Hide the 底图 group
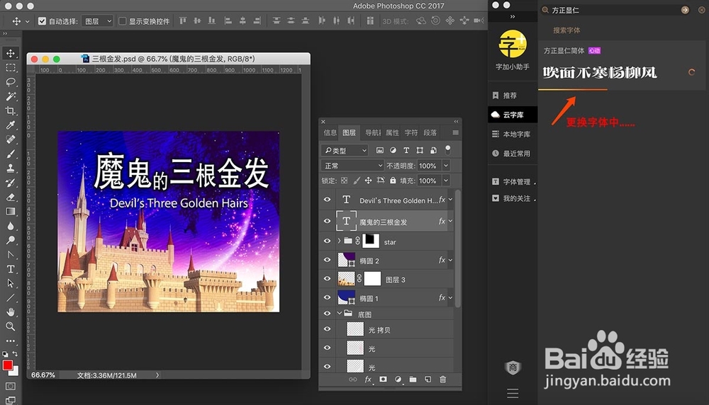Viewport: 709px width, 405px height. [x=327, y=314]
